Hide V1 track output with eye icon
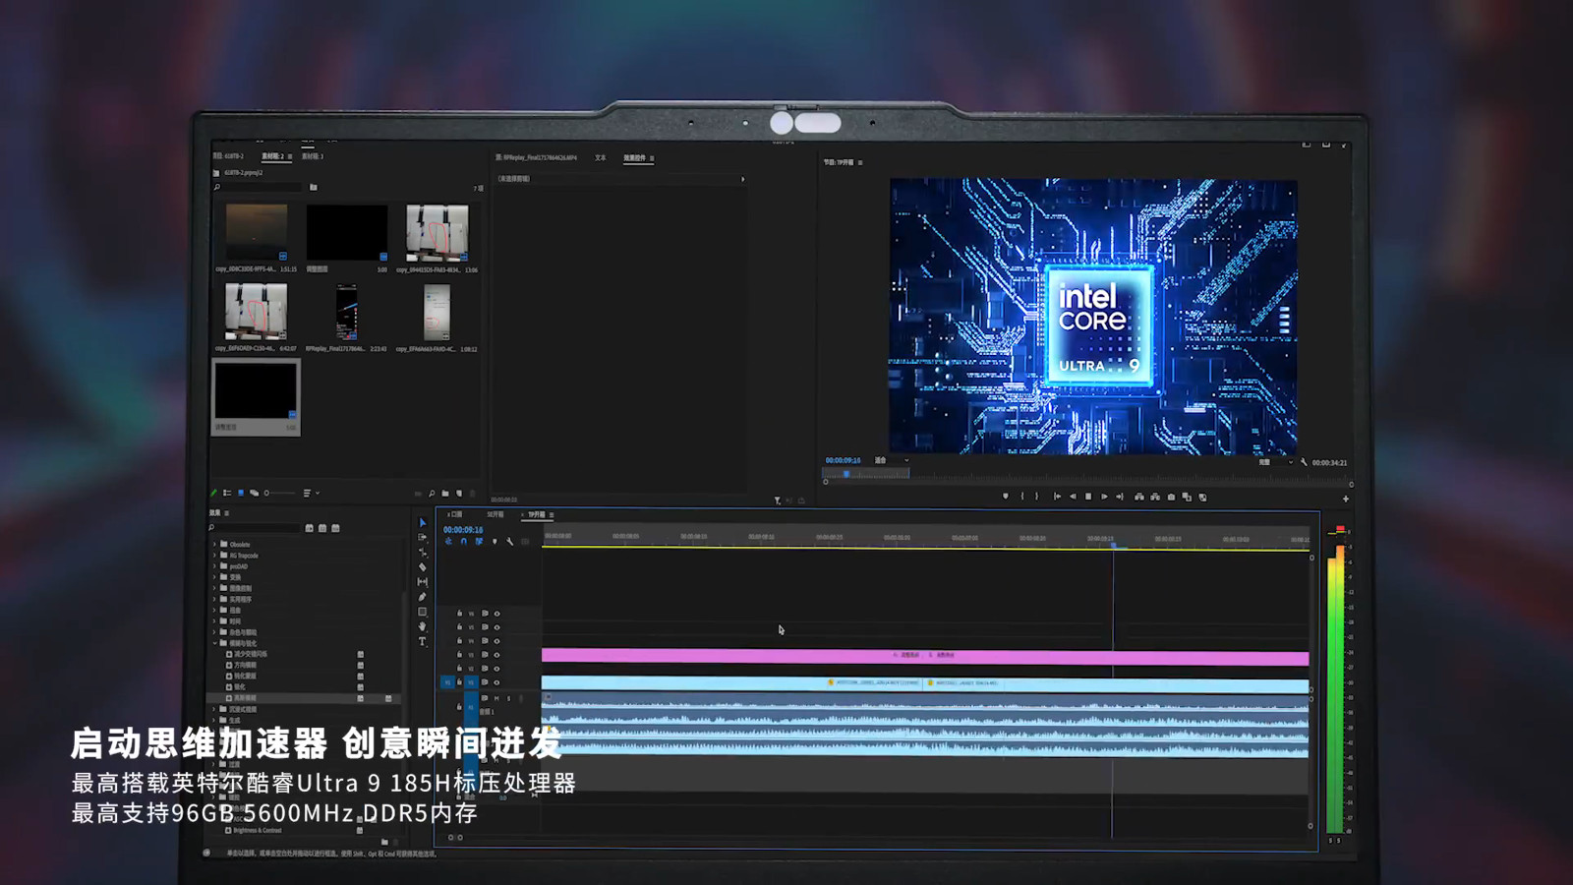Viewport: 1573px width, 885px height. coord(496,682)
